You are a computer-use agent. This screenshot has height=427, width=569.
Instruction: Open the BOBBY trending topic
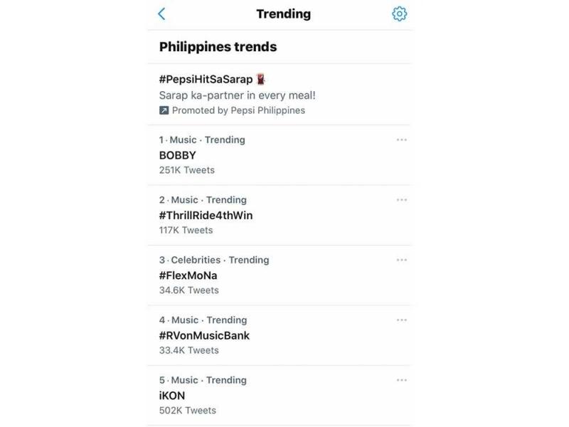(x=178, y=155)
